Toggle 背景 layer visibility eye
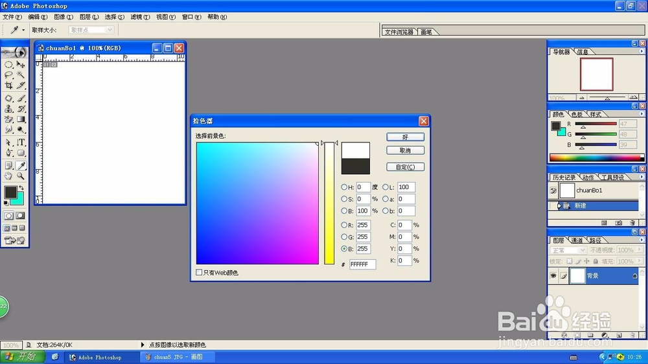The width and height of the screenshot is (648, 364). [553, 275]
